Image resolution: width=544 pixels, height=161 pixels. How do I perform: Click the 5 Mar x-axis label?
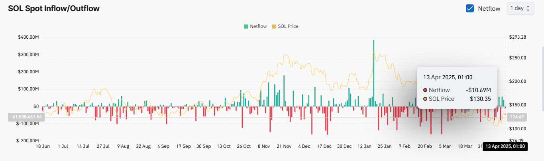(x=446, y=146)
